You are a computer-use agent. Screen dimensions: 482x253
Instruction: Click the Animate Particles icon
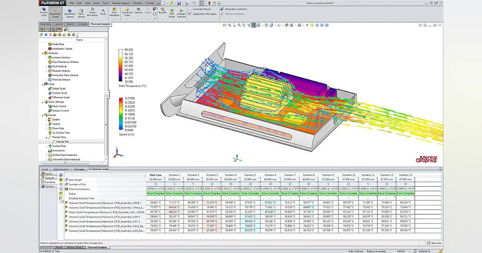click(x=181, y=12)
